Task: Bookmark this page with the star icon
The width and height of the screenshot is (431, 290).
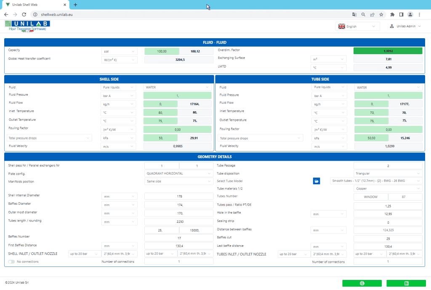Action: pos(381,14)
